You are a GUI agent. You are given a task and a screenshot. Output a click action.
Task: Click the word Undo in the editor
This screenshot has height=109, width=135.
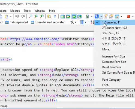[57, 75]
